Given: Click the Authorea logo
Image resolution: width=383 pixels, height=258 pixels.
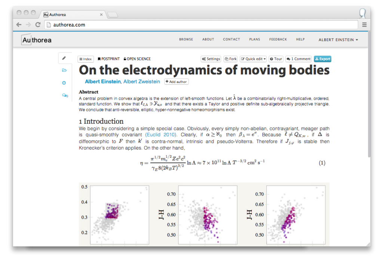Looking at the screenshot, I should [x=37, y=40].
